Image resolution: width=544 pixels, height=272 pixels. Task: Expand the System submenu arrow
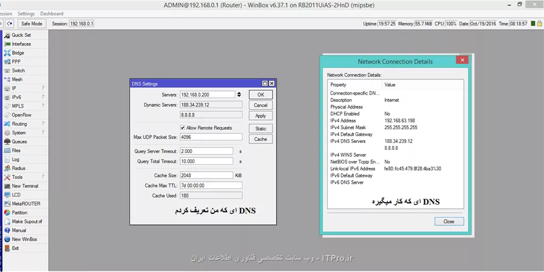click(44, 132)
